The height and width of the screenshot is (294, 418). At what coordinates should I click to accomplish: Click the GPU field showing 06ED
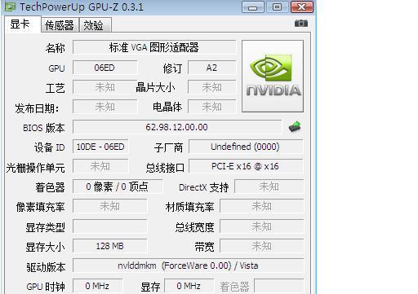(x=104, y=68)
